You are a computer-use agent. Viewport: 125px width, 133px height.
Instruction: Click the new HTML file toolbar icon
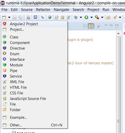click(57, 17)
